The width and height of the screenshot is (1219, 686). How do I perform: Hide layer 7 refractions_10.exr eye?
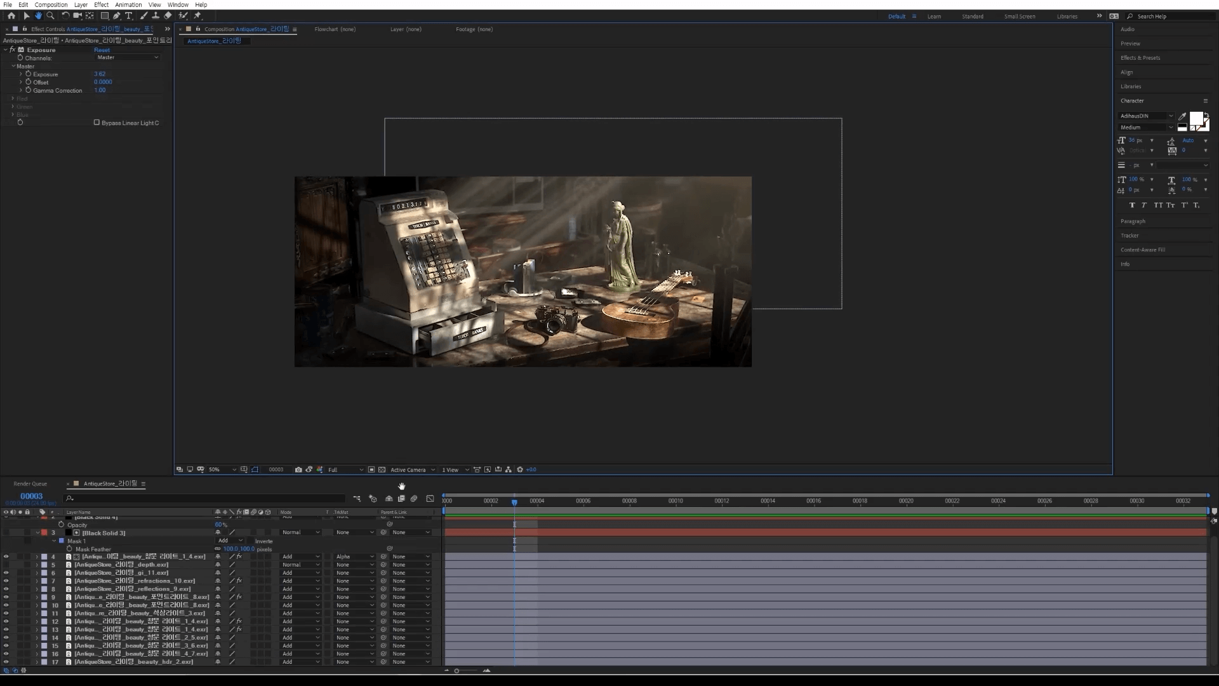pos(6,581)
